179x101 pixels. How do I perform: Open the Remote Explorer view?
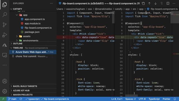pos(4,55)
